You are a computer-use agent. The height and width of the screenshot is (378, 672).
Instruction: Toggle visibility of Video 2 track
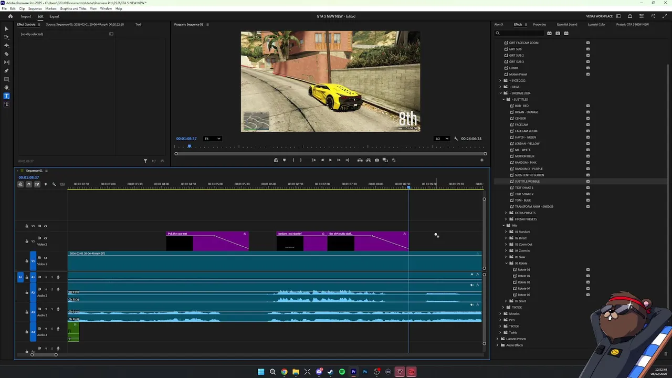click(x=45, y=238)
